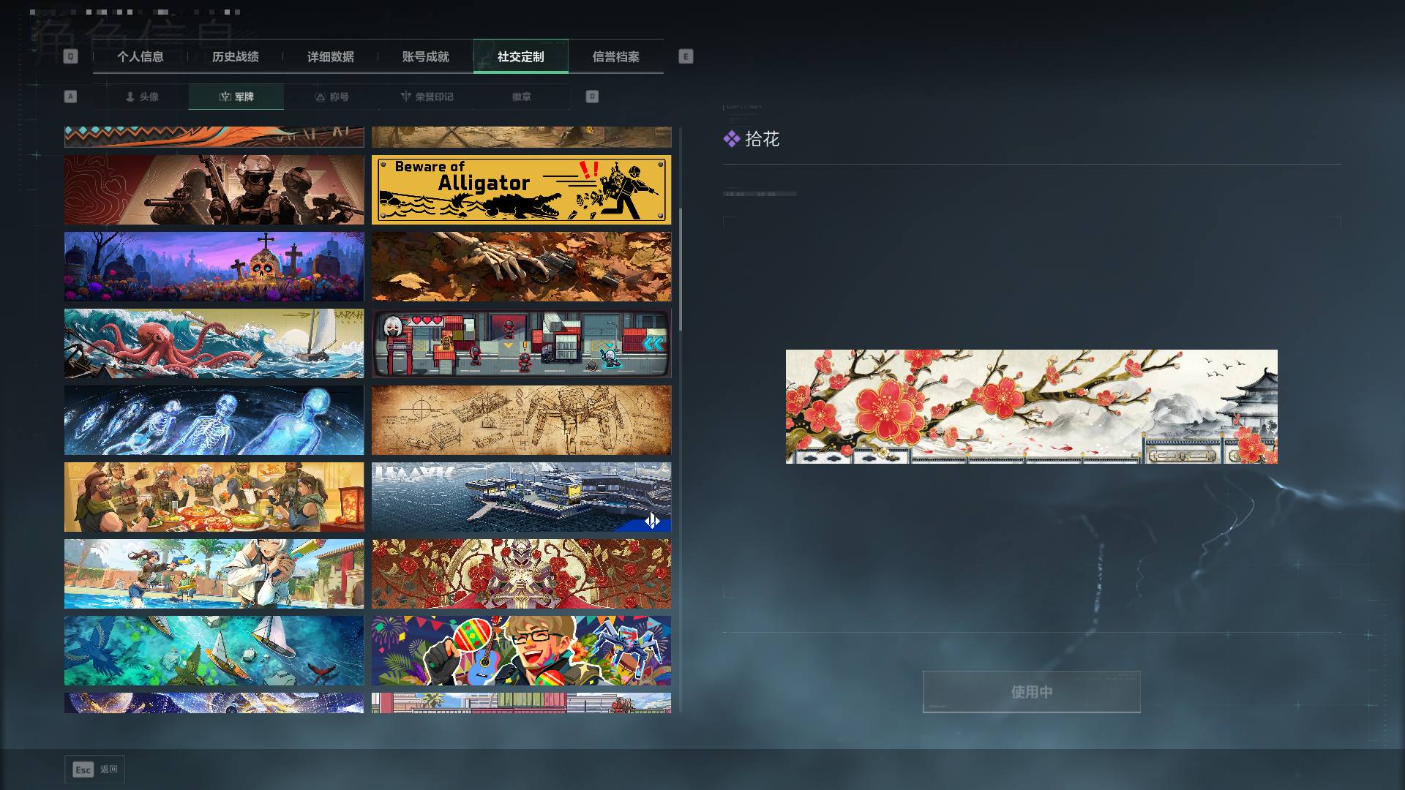Click the A key sub-tab icon
The height and width of the screenshot is (790, 1405).
(70, 97)
